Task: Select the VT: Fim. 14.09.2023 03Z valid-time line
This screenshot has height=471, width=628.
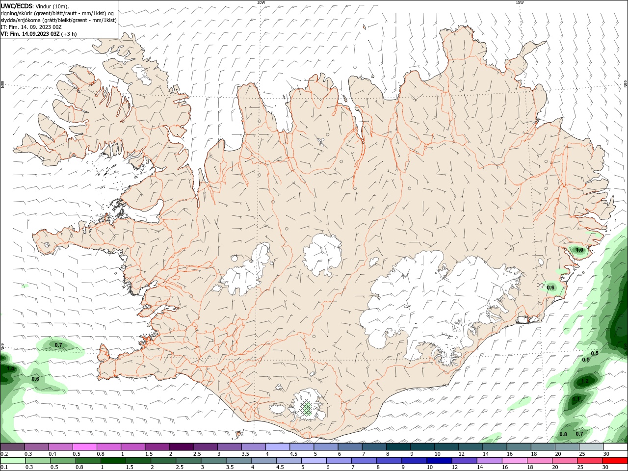Action: coord(39,34)
